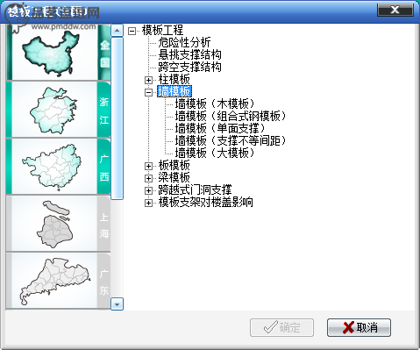
Task: Select 危险性分析 tree item
Action: pos(184,42)
